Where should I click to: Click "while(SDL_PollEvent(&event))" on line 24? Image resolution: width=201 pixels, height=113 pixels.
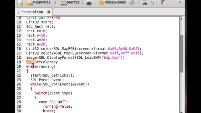point(60,84)
